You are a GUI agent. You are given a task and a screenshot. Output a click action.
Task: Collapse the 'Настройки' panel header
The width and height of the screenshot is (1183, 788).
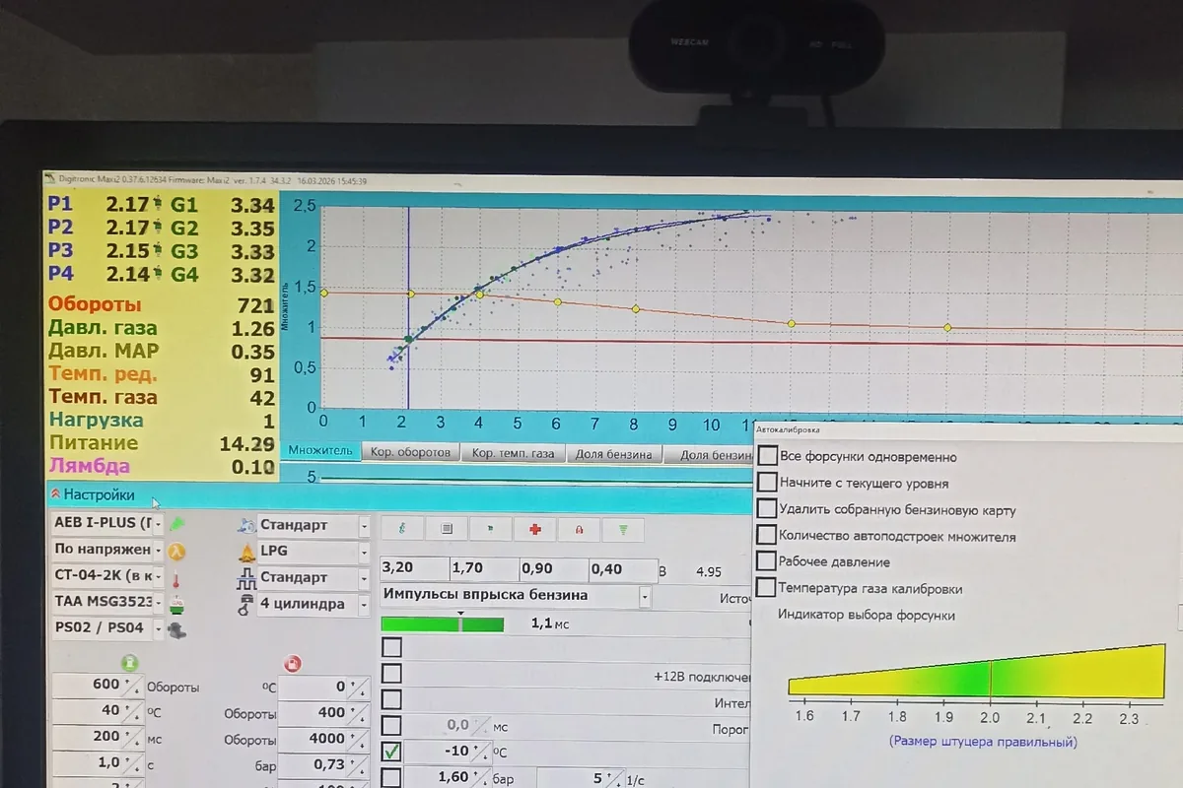92,494
